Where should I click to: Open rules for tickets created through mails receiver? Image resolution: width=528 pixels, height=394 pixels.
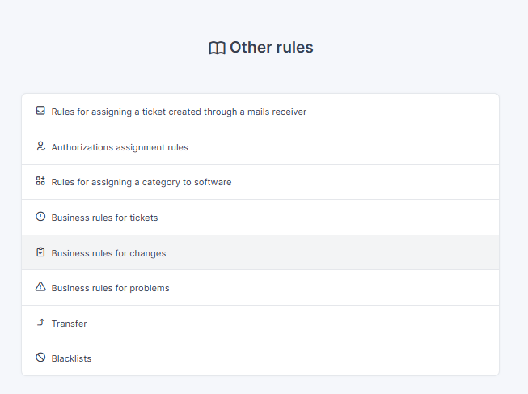(179, 112)
